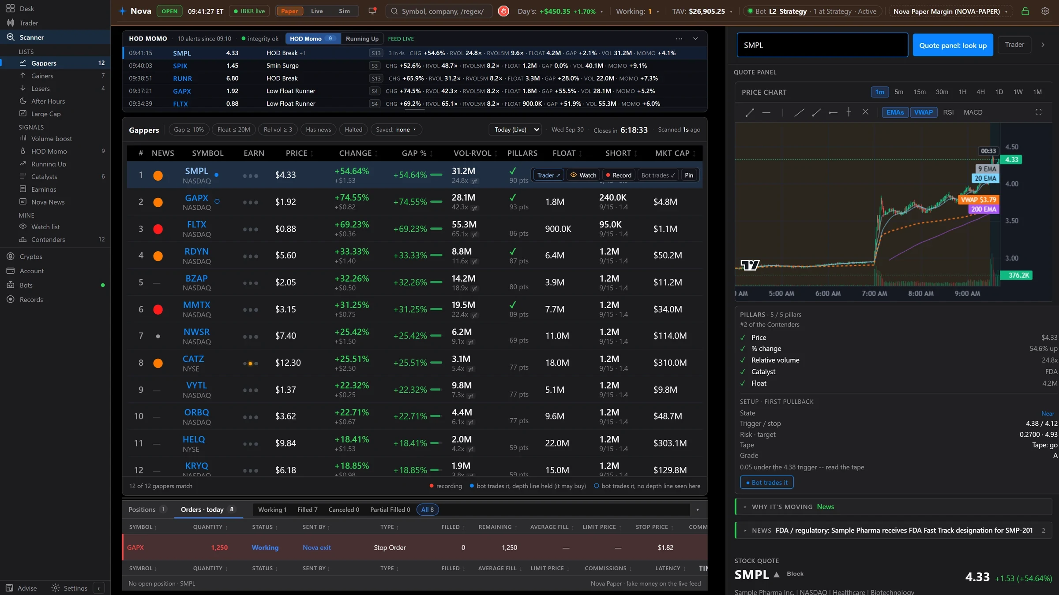Toggle the VWAP chart overlay

923,112
